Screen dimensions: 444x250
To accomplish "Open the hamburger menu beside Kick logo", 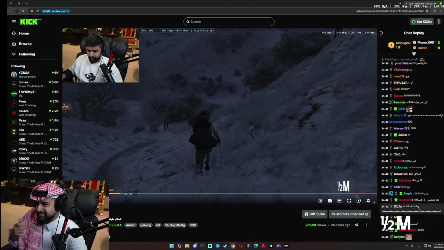I will [14, 22].
